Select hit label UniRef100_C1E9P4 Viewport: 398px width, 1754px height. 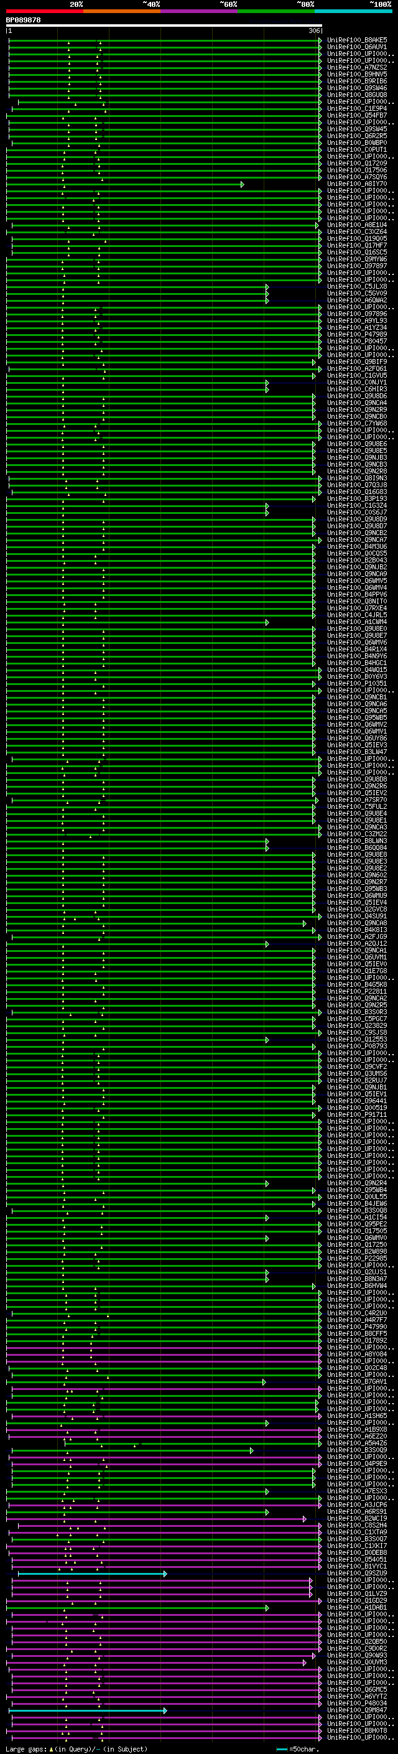click(357, 108)
